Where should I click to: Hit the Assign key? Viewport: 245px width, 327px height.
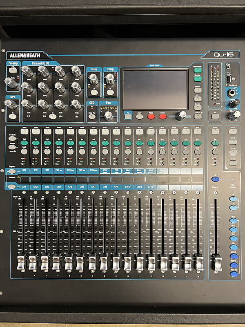[12, 147]
